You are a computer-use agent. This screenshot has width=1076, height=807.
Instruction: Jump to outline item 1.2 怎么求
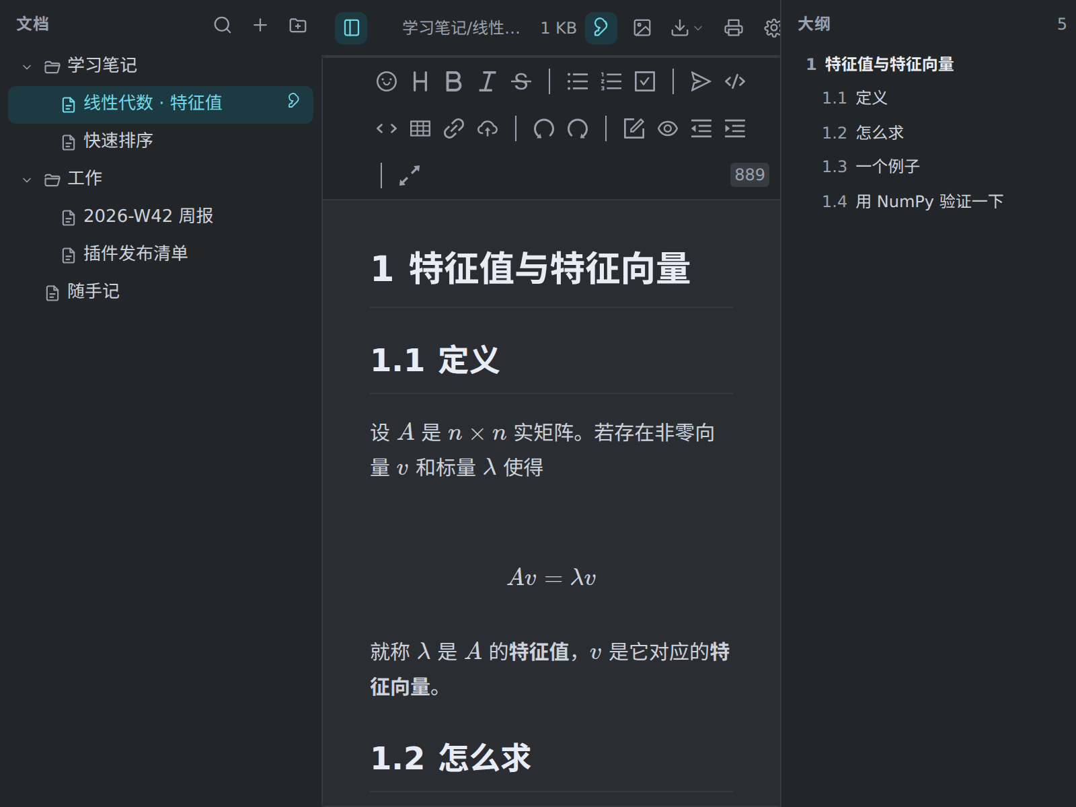[x=862, y=132]
